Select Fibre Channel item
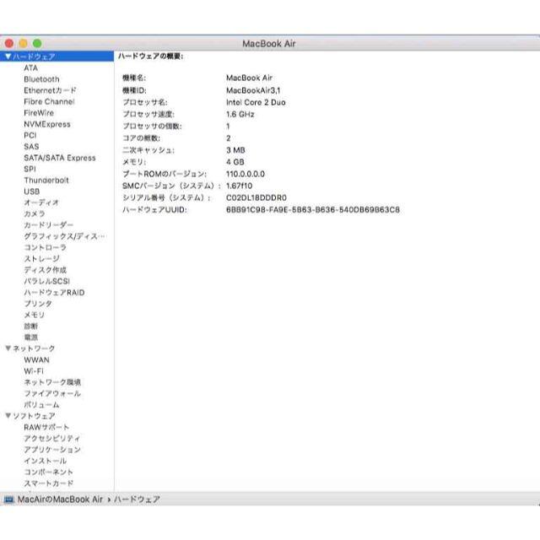540x540 pixels. click(x=49, y=101)
